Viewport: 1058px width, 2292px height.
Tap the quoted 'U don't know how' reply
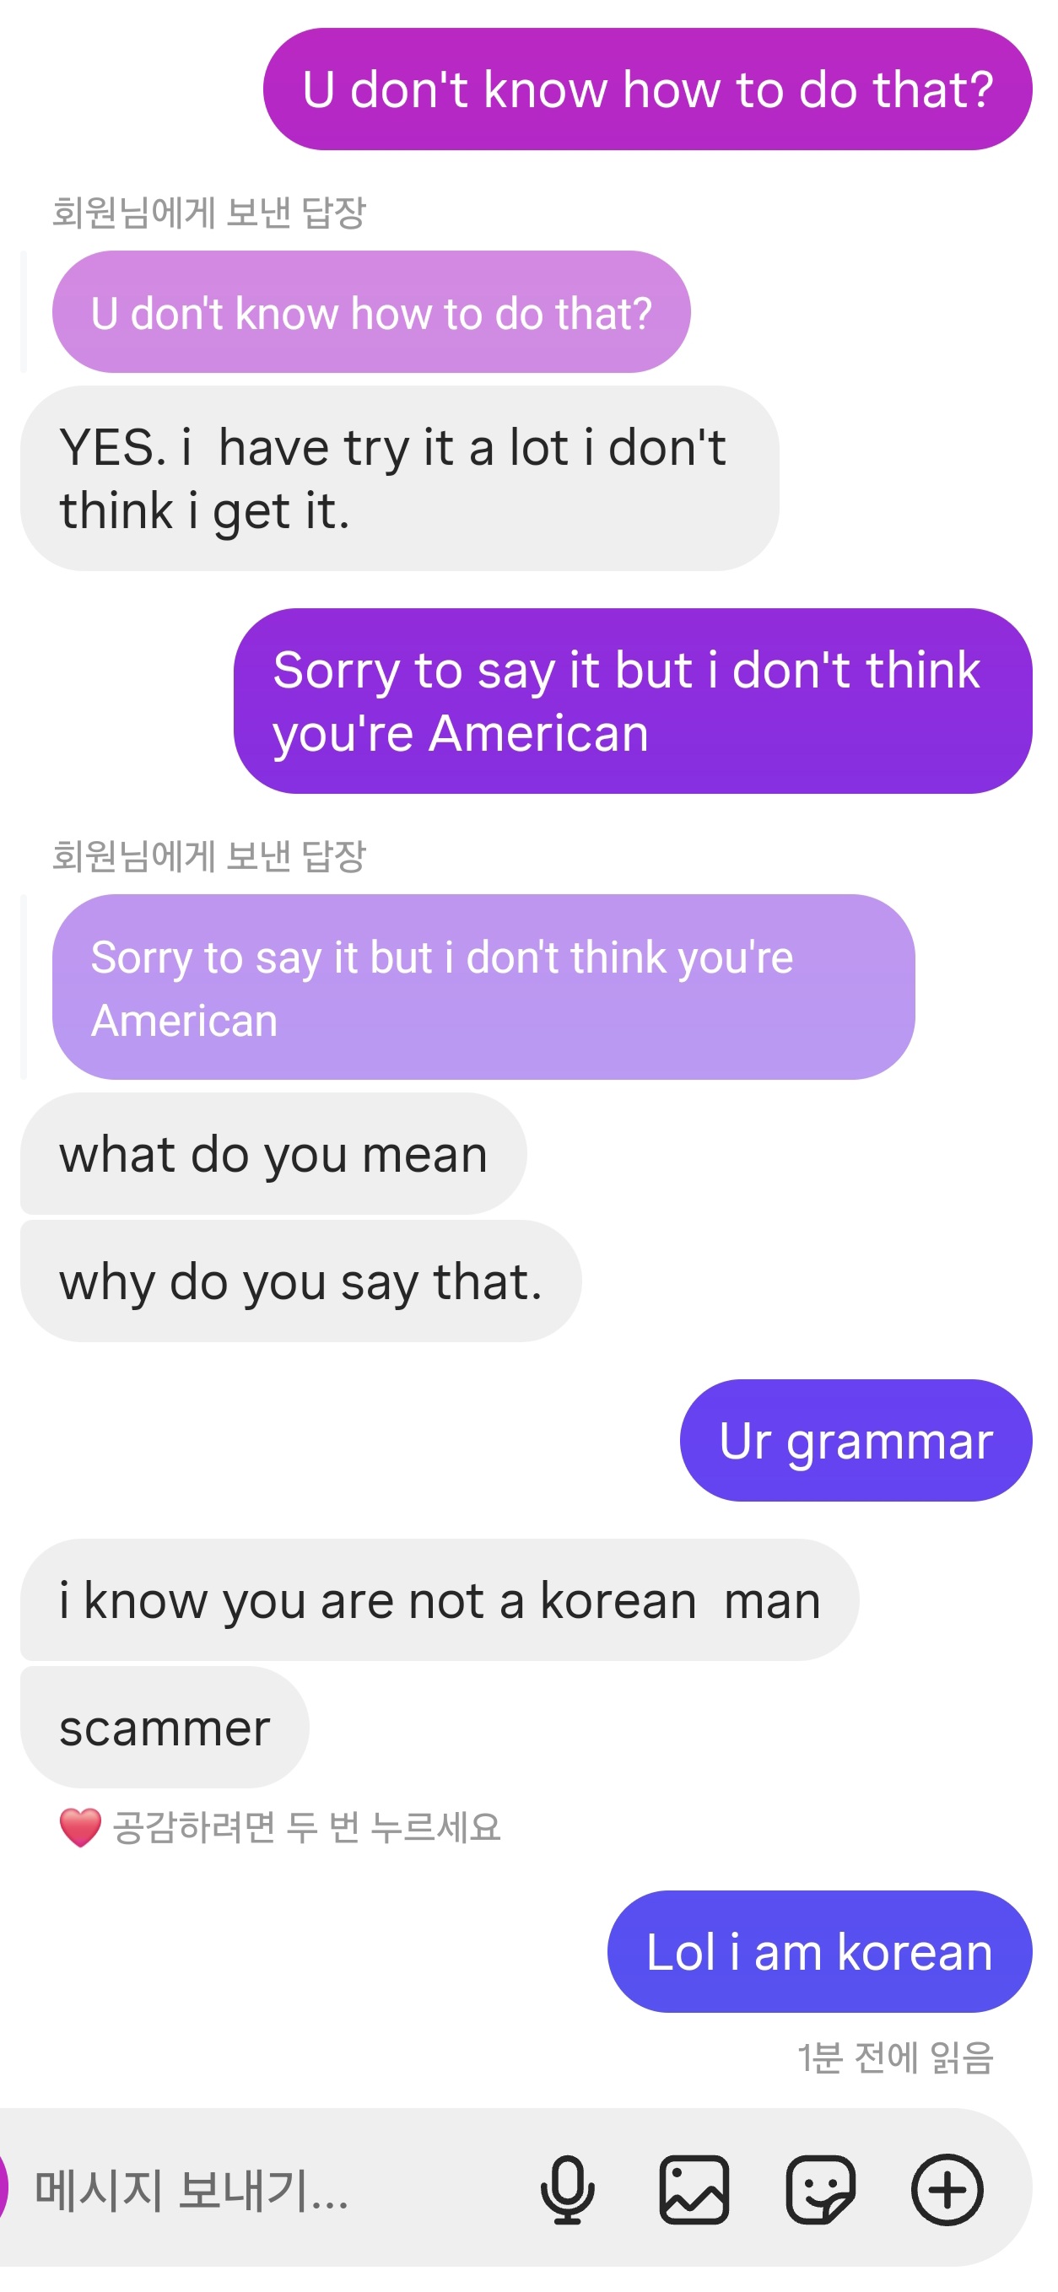[x=371, y=311]
